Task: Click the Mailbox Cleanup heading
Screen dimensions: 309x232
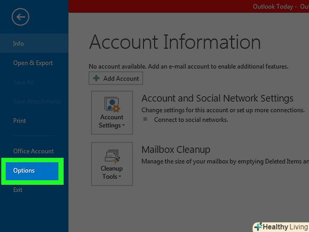Action: point(176,150)
